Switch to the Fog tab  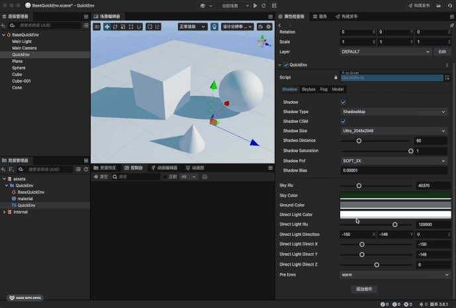pos(324,89)
